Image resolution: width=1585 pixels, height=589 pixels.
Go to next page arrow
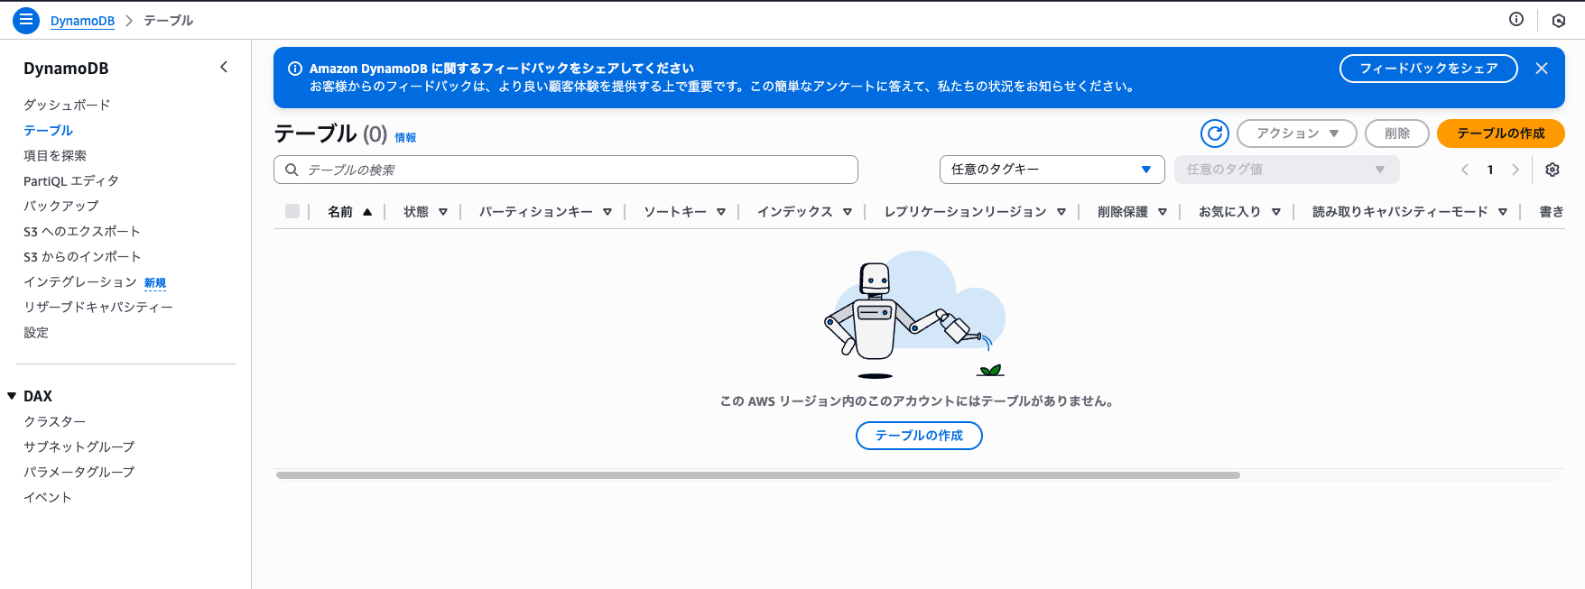point(1515,170)
